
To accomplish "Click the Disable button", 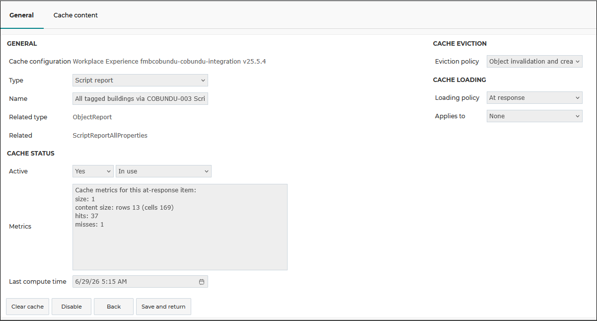I will coord(72,307).
